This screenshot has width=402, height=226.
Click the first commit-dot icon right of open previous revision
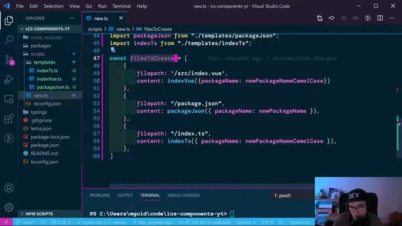coord(344,18)
